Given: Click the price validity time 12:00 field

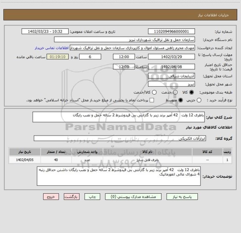Looking at the screenshot, I should click(x=124, y=67).
